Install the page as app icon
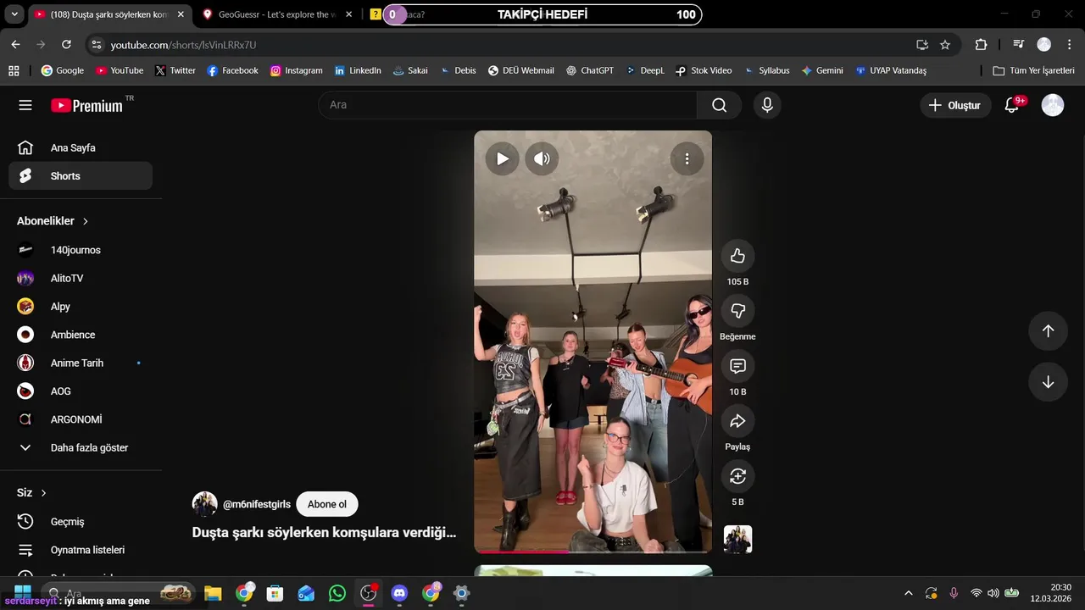This screenshot has height=610, width=1085. coord(922,45)
